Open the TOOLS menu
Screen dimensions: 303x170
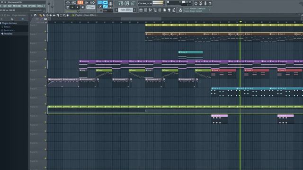point(40,6)
